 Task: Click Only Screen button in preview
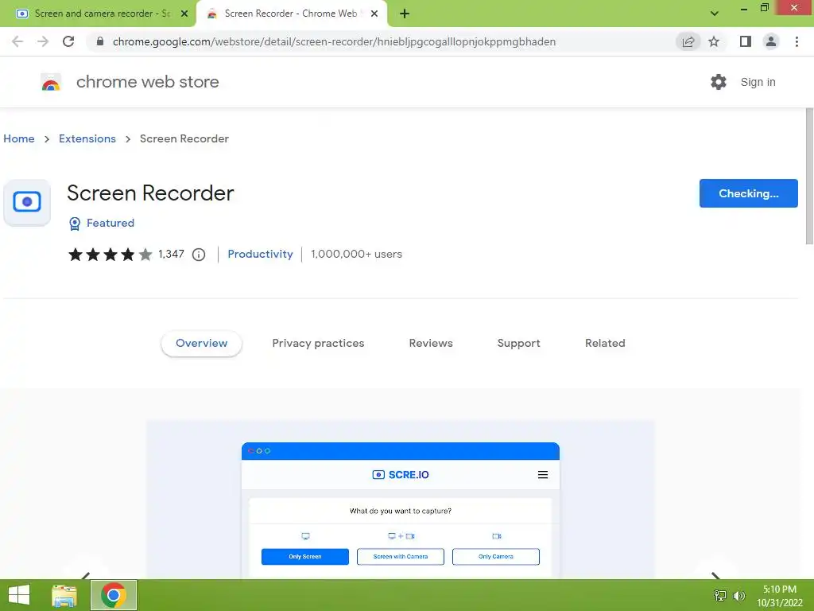305,556
